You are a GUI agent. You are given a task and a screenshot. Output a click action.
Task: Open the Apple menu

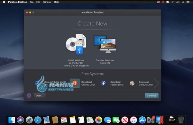pos(4,2)
